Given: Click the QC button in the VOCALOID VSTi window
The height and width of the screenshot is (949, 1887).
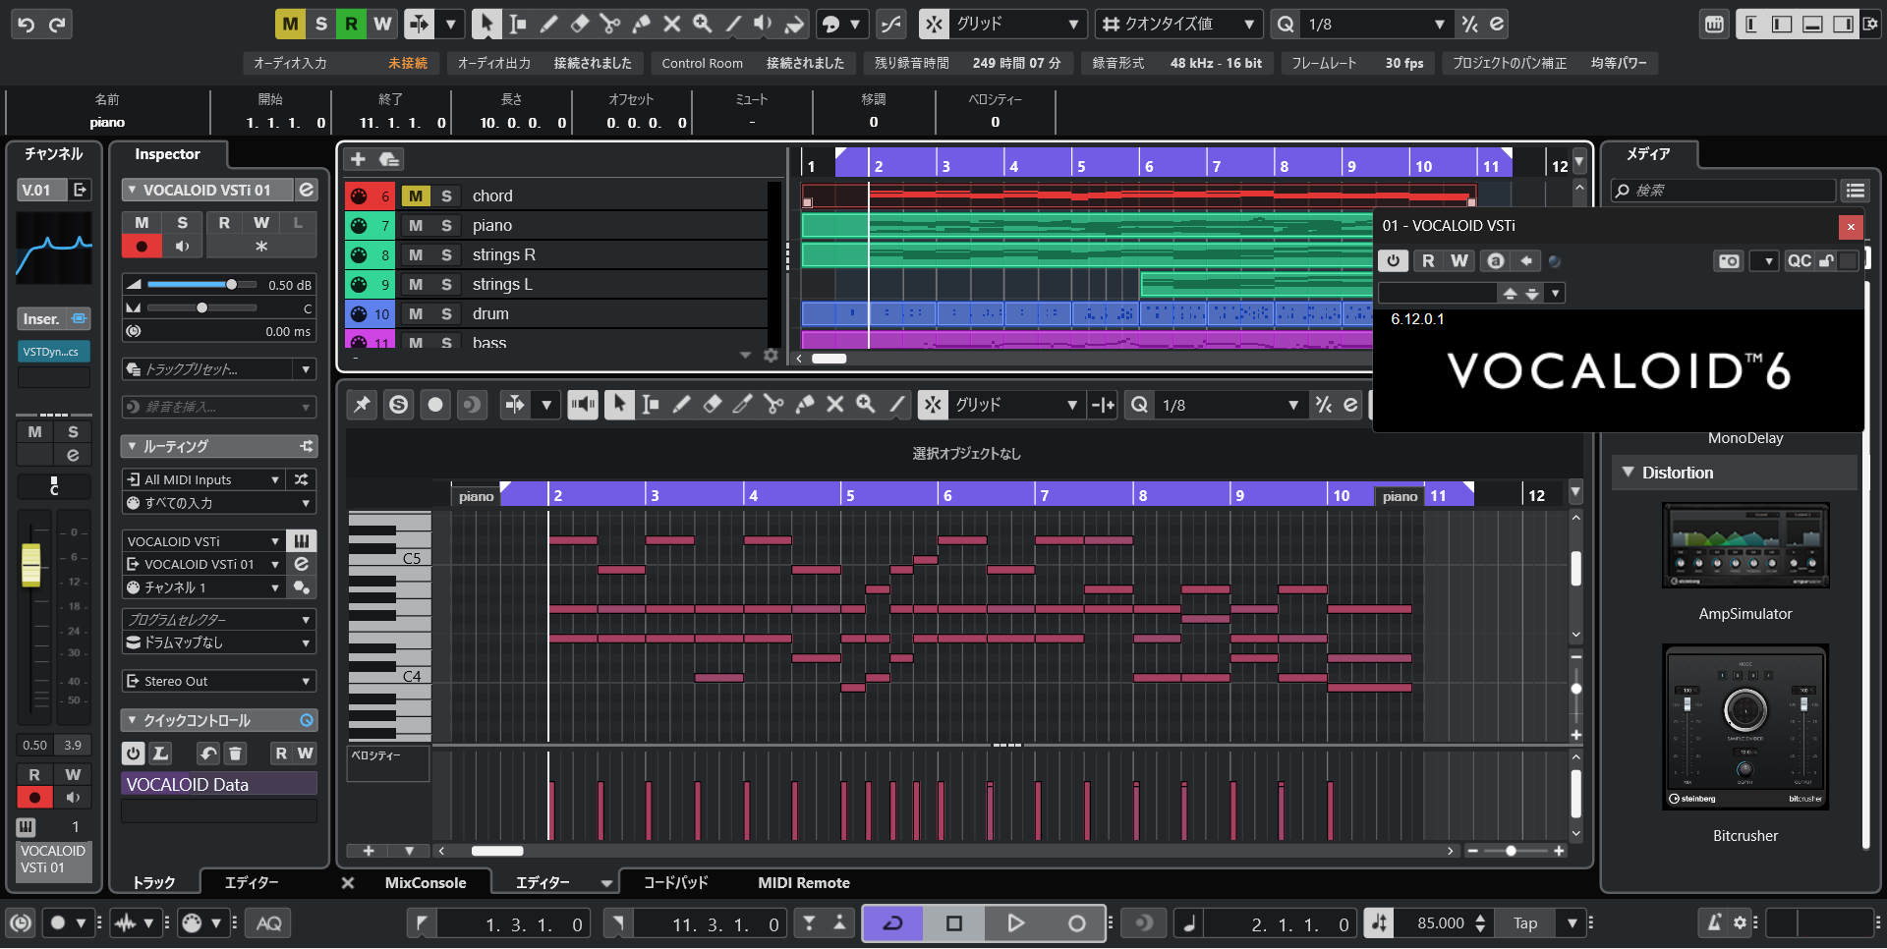Looking at the screenshot, I should click(1800, 260).
